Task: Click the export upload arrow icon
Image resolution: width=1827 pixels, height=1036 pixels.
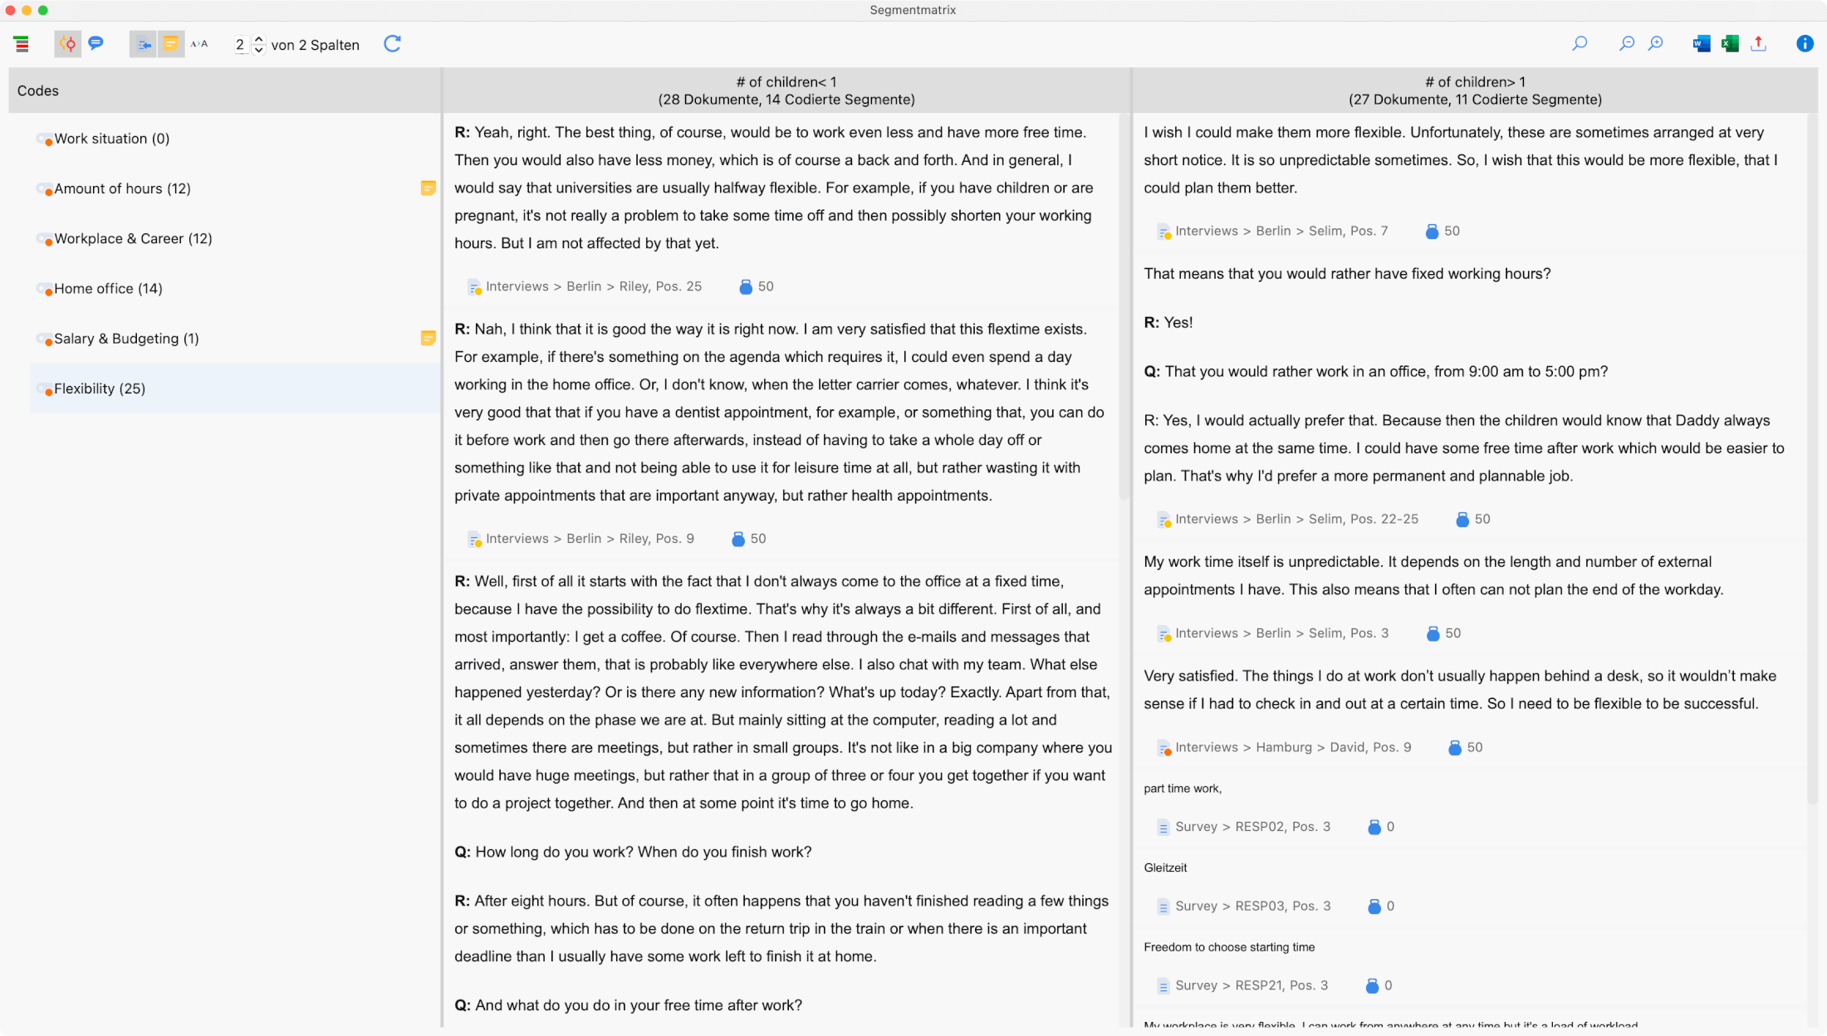Action: pos(1759,44)
